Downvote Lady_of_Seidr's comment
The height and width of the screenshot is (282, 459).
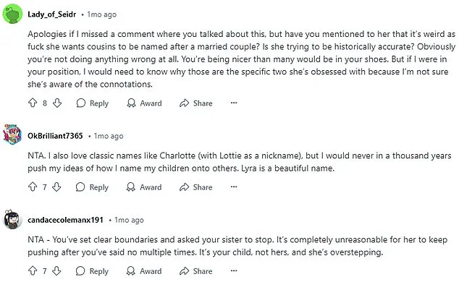click(57, 103)
